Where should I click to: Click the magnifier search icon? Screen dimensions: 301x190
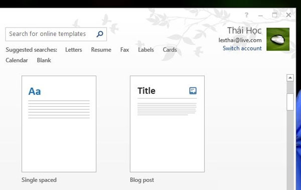[x=100, y=34]
